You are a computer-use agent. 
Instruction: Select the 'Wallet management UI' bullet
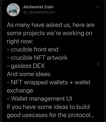point(39,99)
